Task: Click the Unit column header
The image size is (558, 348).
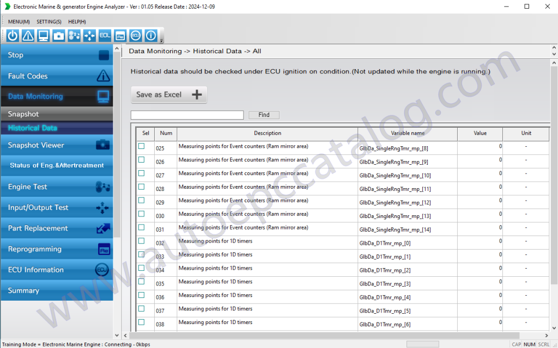Action: click(x=526, y=134)
